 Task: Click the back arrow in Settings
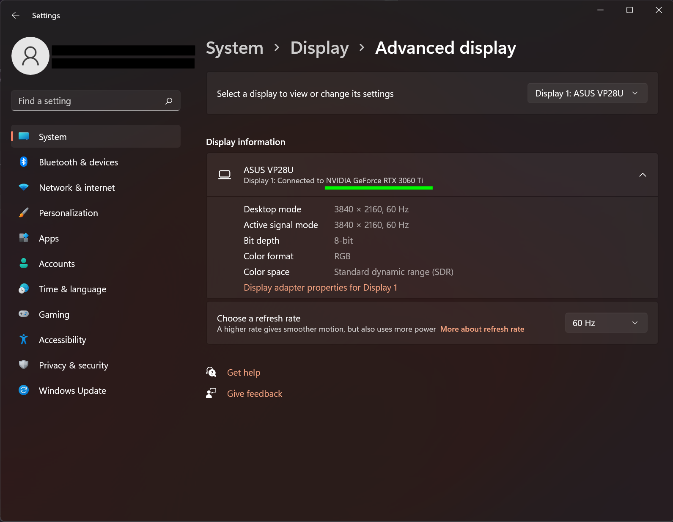pyautogui.click(x=16, y=16)
